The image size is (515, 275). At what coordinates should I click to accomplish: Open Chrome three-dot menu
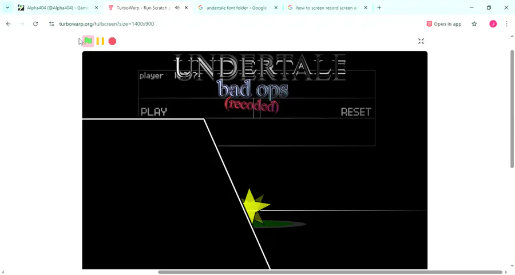(x=507, y=23)
